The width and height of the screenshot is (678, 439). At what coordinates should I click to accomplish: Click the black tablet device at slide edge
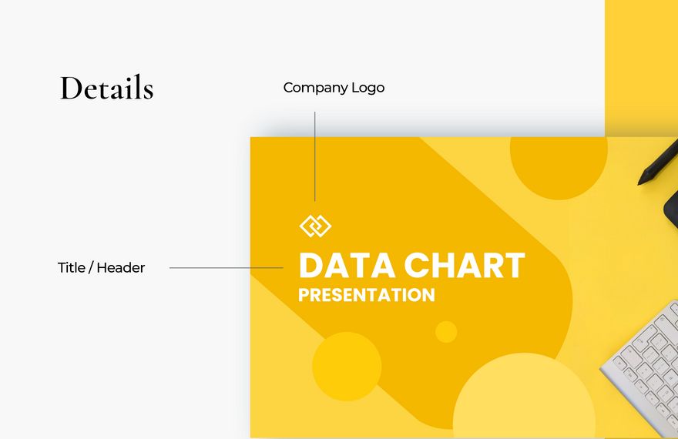point(671,205)
